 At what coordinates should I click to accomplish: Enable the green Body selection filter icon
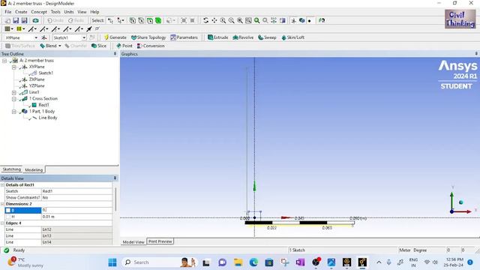pyautogui.click(x=158, y=20)
